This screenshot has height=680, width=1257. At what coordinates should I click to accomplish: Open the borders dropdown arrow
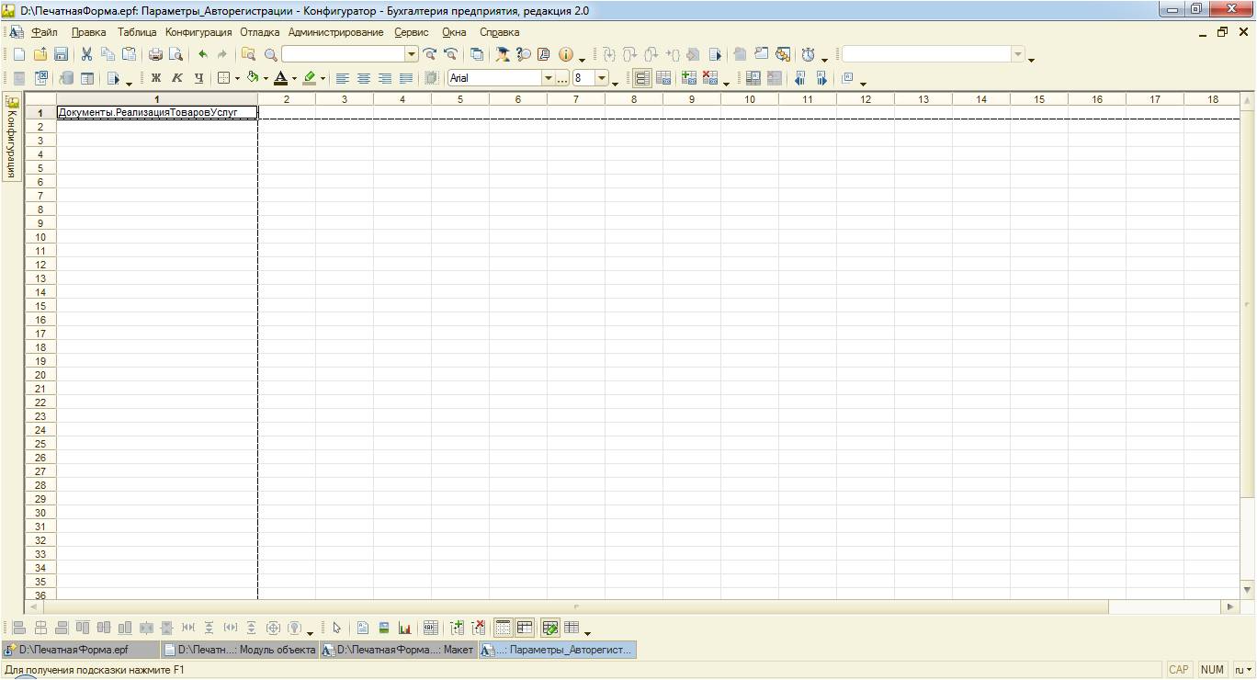pos(237,79)
